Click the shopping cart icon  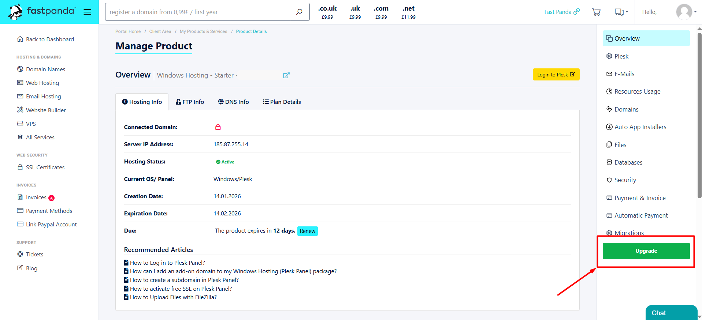tap(596, 12)
